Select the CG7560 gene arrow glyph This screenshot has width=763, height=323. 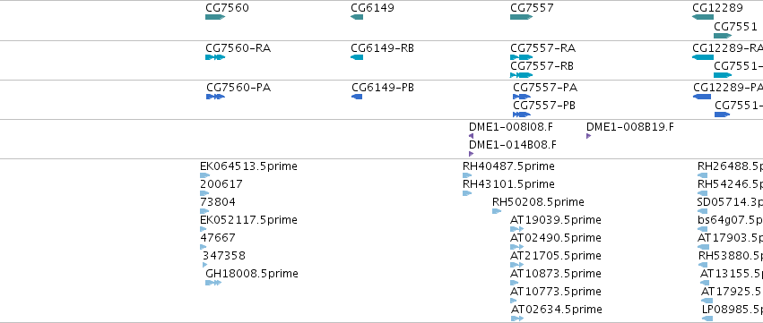pyautogui.click(x=215, y=17)
